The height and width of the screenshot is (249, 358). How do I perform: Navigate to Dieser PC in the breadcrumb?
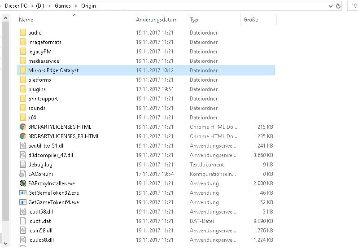click(16, 6)
